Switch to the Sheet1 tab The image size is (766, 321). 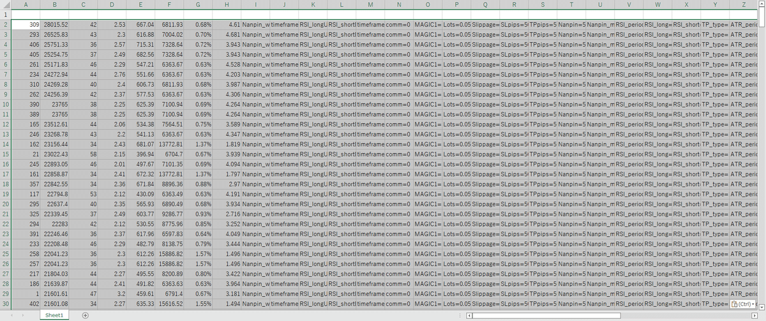tap(54, 315)
